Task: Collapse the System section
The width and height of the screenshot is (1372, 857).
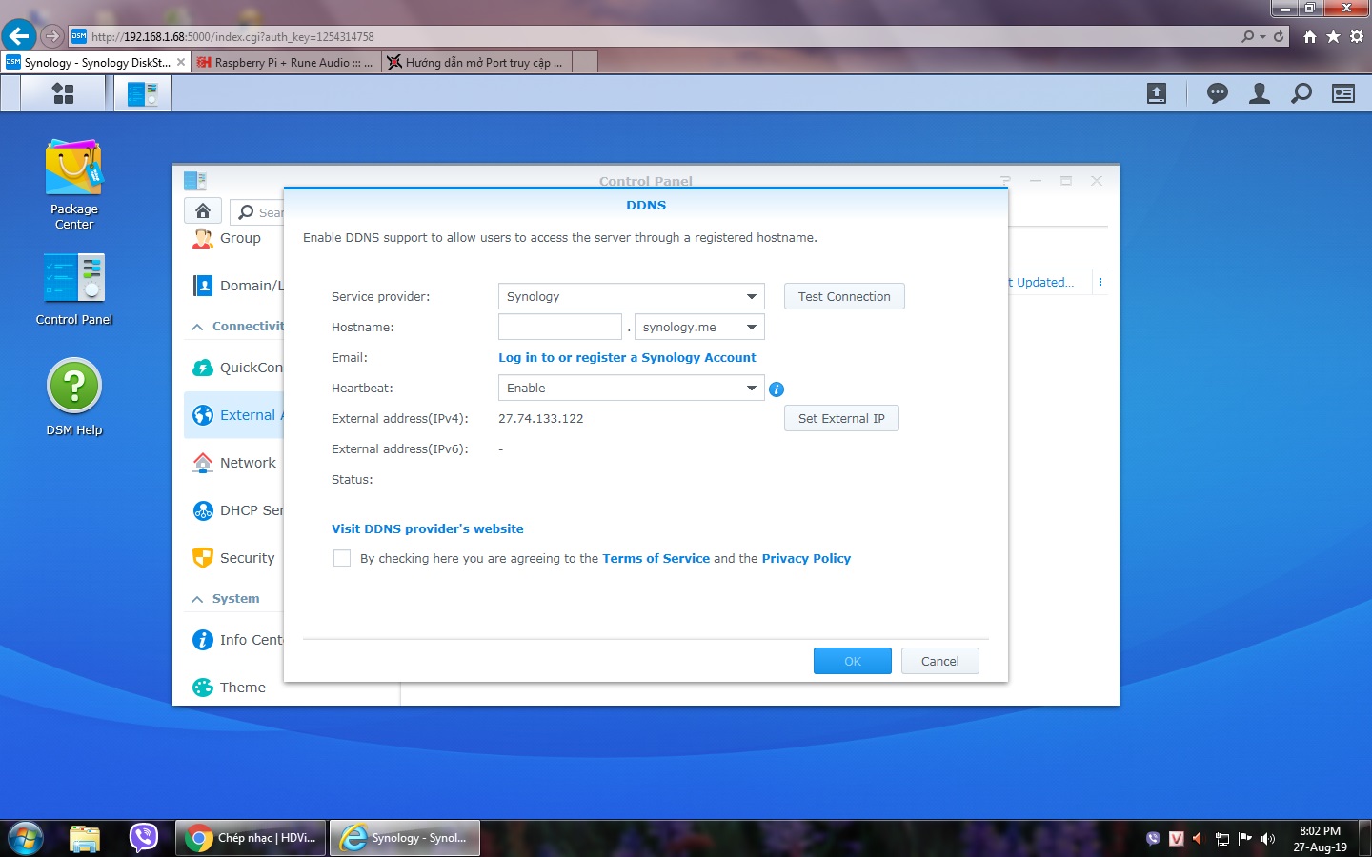Action: point(197,599)
